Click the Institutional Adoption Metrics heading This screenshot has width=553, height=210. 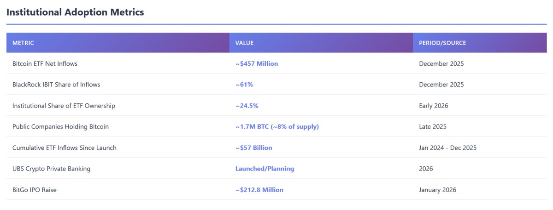coord(75,12)
